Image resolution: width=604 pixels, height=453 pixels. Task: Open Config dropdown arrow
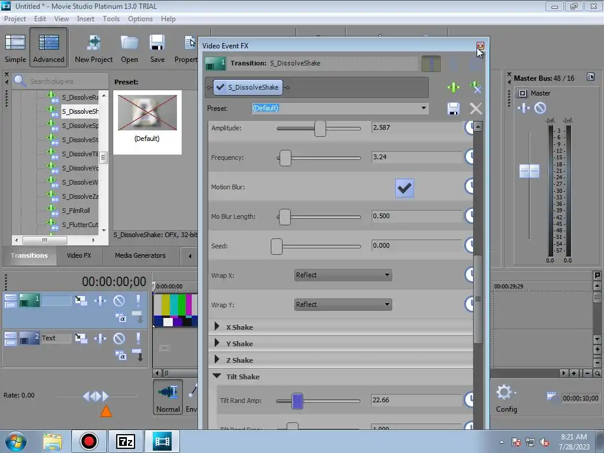click(x=515, y=393)
